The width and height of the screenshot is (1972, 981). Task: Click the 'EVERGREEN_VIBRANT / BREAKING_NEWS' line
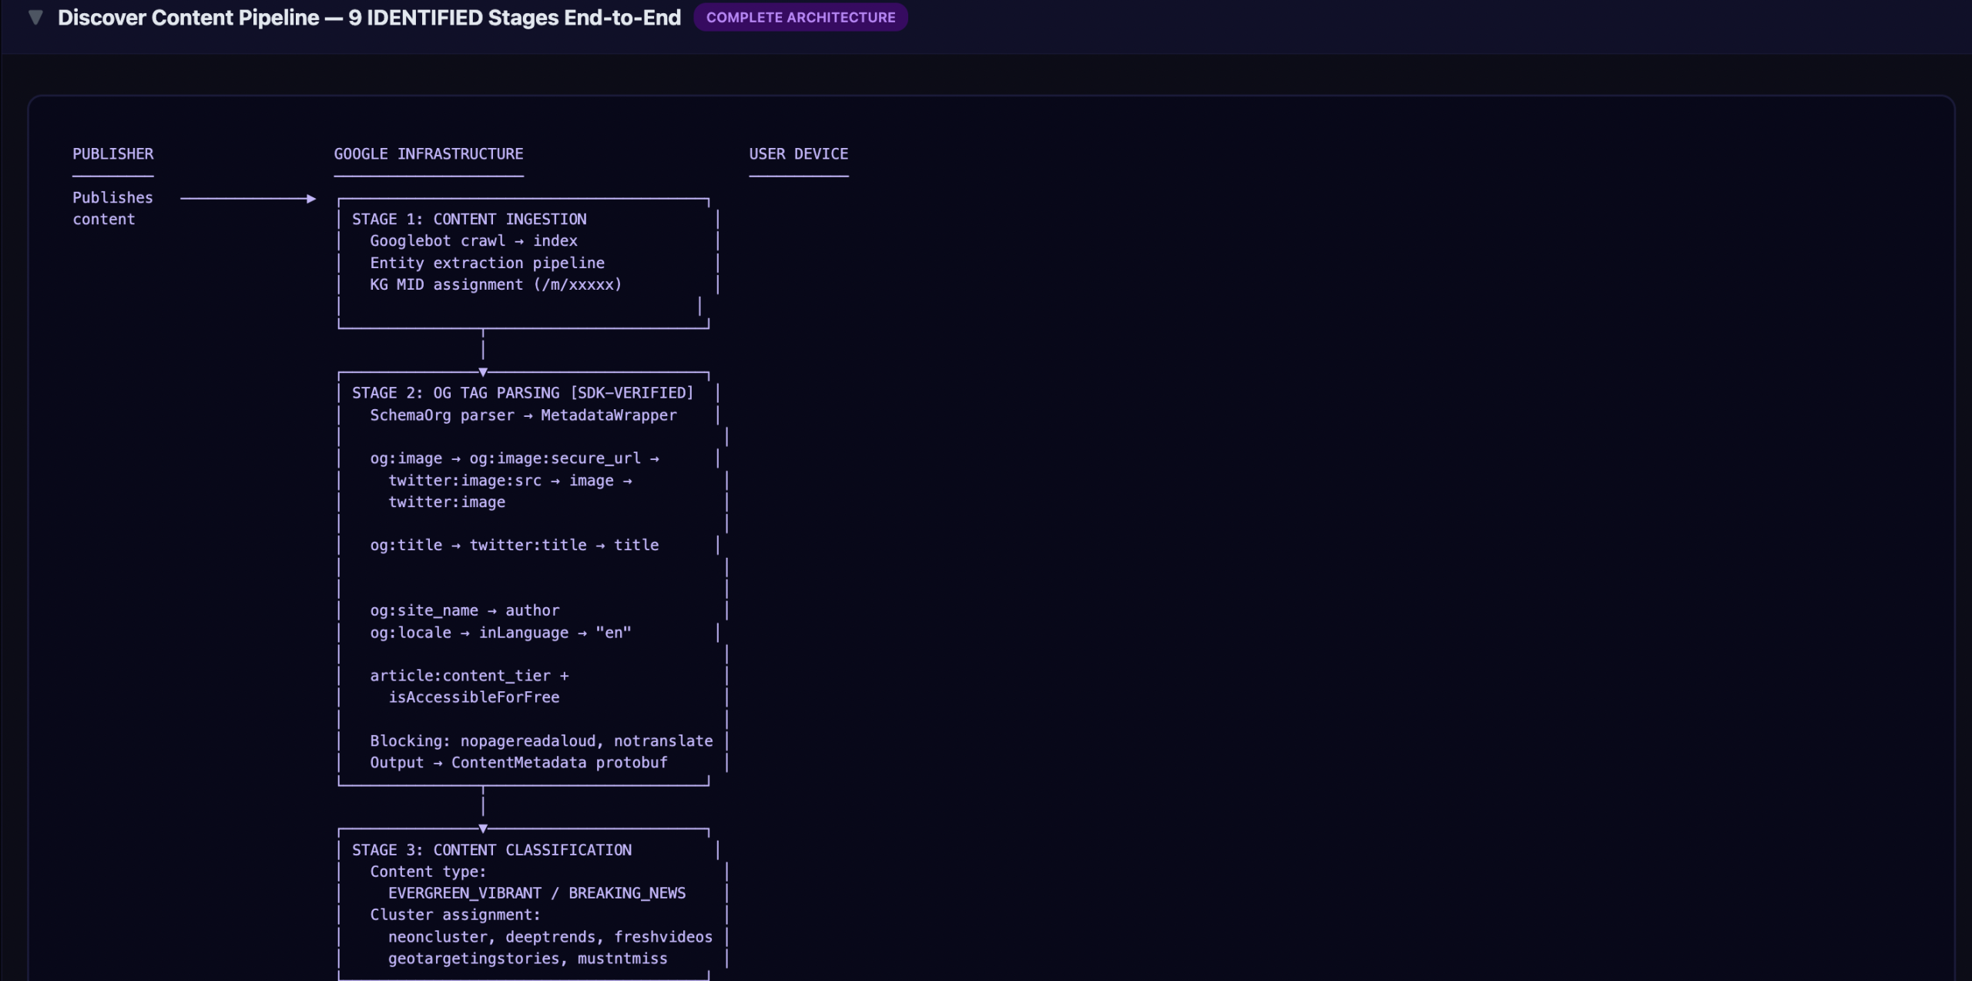pyautogui.click(x=536, y=893)
